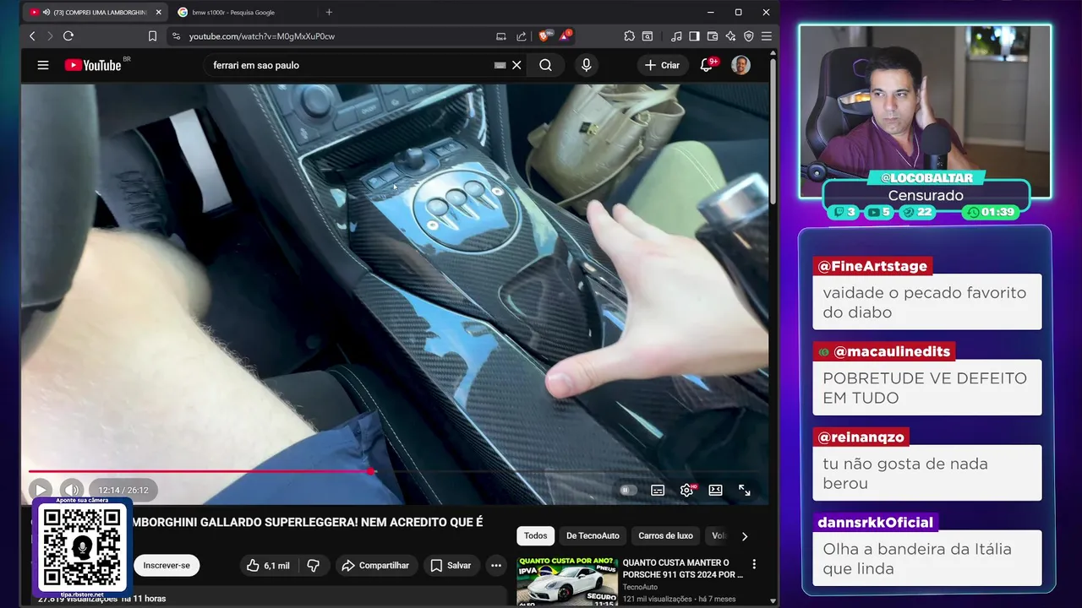Select the Todos filter chip

[x=535, y=535]
